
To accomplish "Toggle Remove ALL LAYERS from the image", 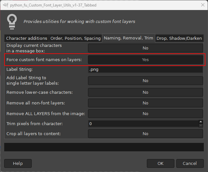I will pos(145,114).
